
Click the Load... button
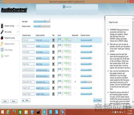5,101
